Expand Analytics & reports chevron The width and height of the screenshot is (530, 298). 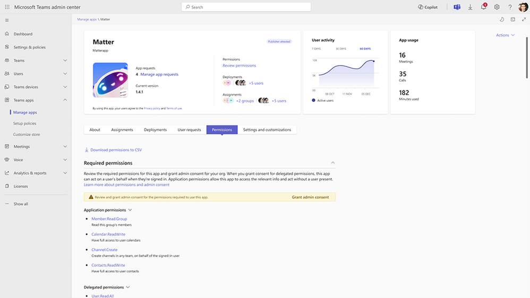tap(65, 173)
